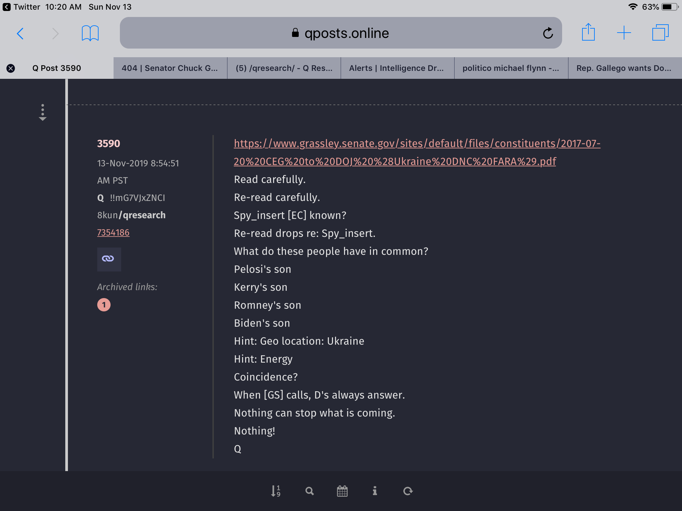
Task: Tap the line 'Romney's son'
Action: click(267, 305)
